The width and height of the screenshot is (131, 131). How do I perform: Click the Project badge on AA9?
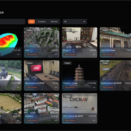point(29,30)
